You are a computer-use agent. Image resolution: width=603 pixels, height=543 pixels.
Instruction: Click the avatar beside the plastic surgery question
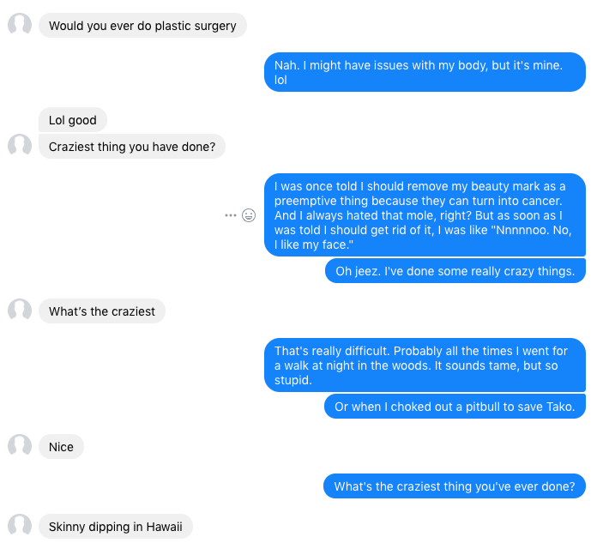[x=20, y=26]
